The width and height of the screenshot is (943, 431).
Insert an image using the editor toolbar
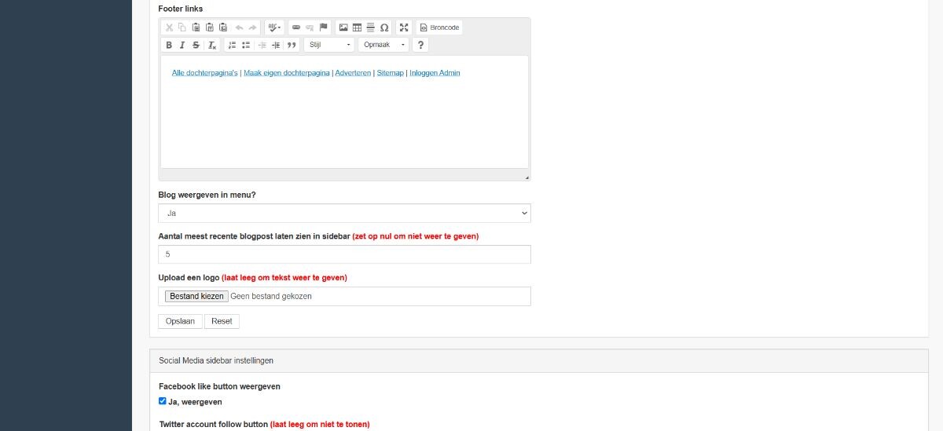point(343,27)
